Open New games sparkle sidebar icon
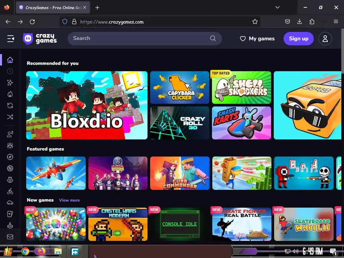Screen dimensions: 344x258 10,83
